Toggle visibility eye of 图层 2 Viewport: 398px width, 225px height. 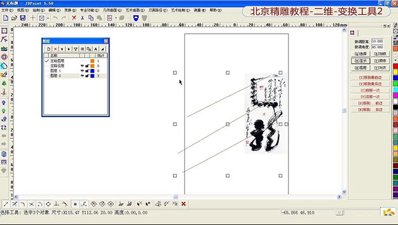pos(82,76)
